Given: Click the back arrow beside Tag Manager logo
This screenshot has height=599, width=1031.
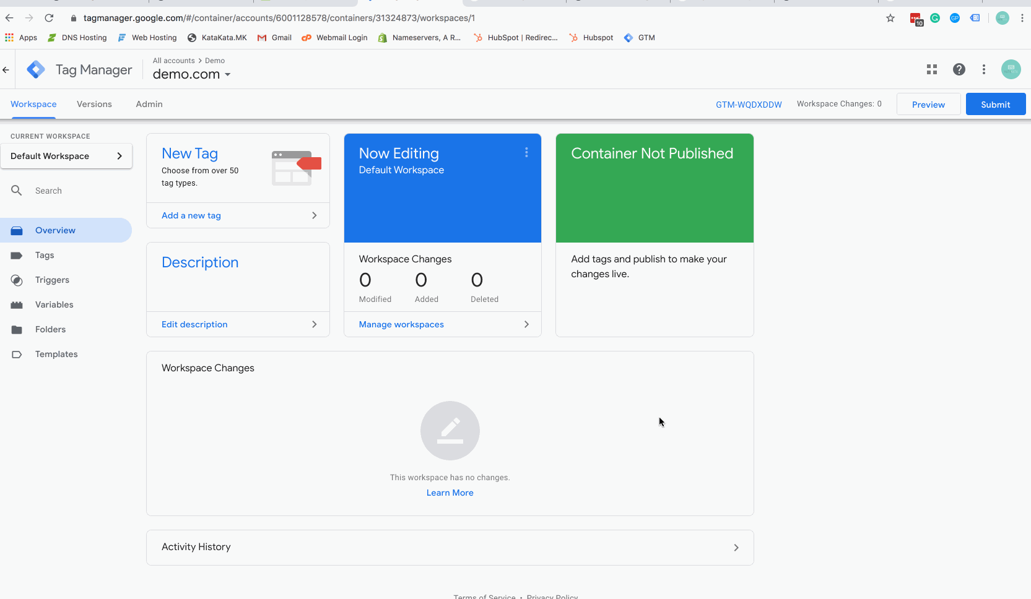Looking at the screenshot, I should click(6, 70).
